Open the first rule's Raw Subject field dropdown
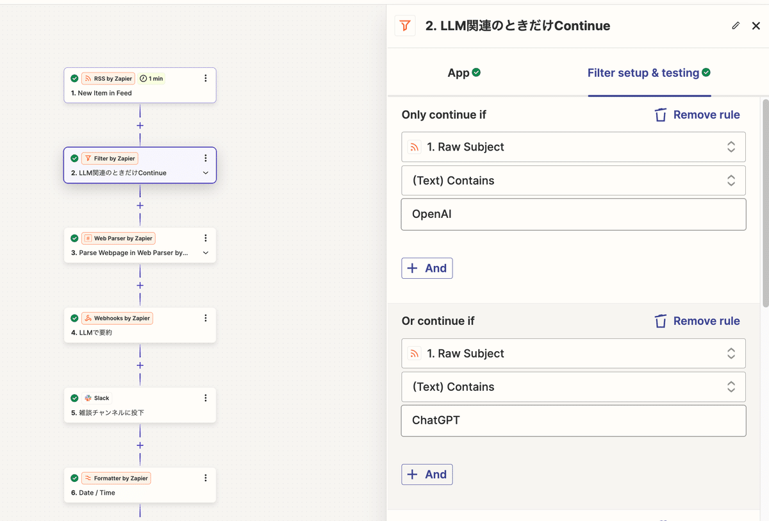This screenshot has height=521, width=769. (574, 147)
